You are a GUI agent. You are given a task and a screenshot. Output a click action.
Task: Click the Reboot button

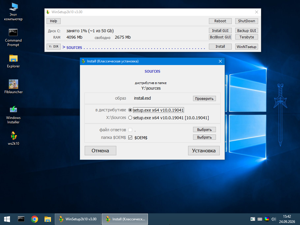pos(220,21)
